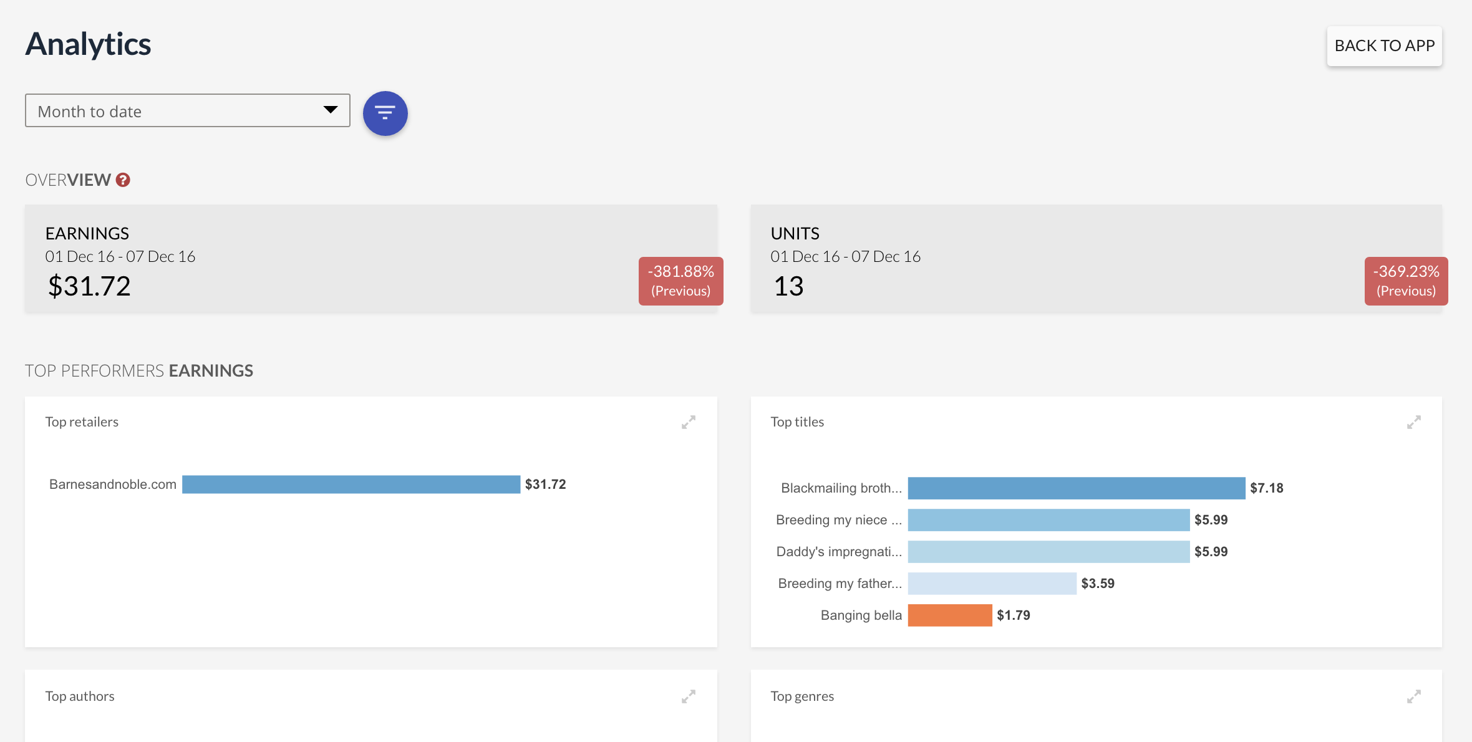The image size is (1472, 742).
Task: Open the Overview help question-mark icon
Action: click(x=123, y=180)
